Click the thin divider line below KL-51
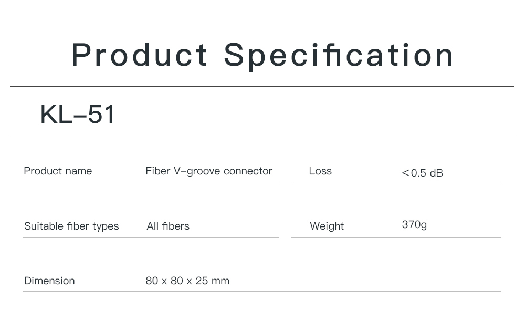The width and height of the screenshot is (525, 320). (x=262, y=136)
